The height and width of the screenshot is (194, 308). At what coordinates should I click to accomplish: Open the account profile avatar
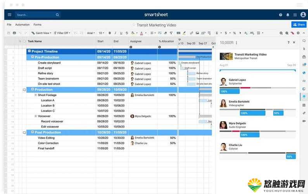pos(303,14)
